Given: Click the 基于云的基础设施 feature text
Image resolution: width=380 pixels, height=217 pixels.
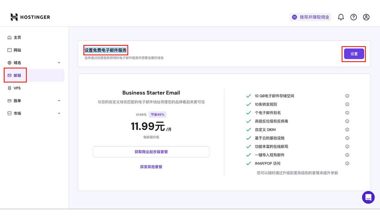Looking at the screenshot, I should 270,138.
